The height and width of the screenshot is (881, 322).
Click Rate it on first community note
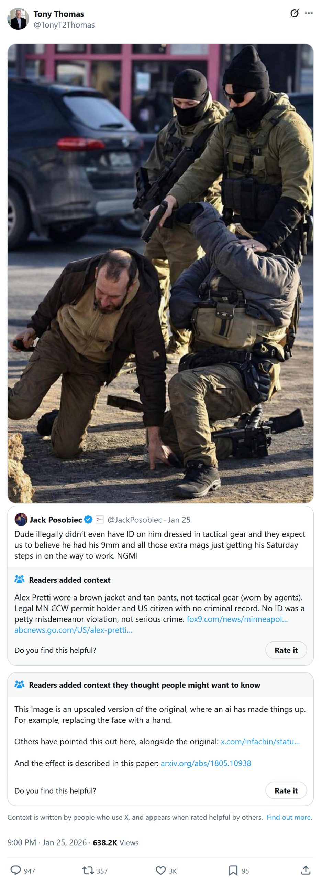coord(286,650)
